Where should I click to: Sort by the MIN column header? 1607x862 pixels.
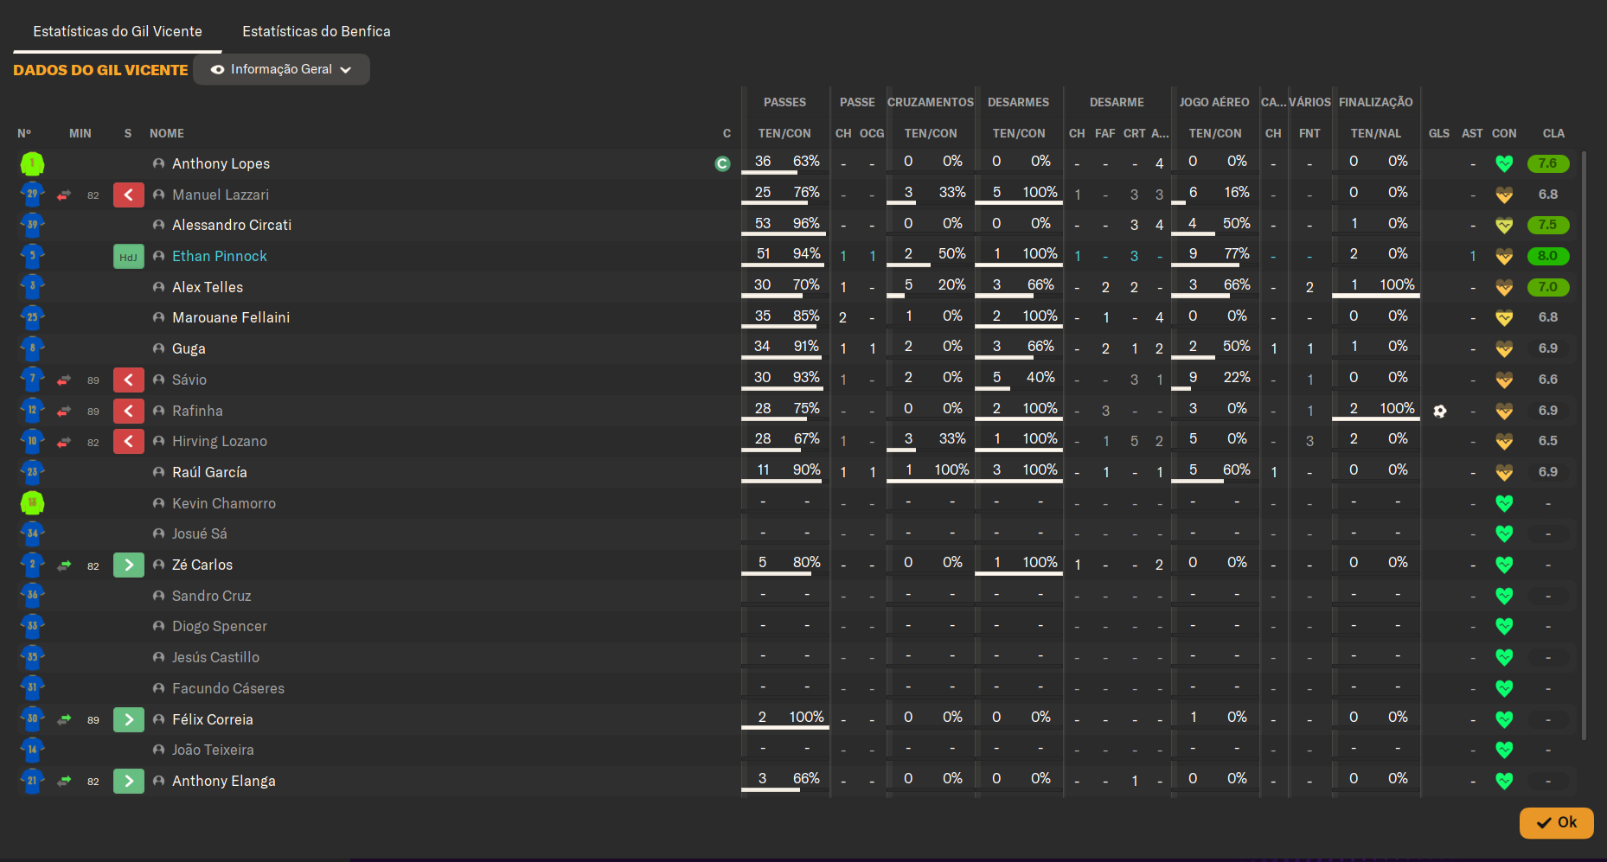tap(80, 133)
